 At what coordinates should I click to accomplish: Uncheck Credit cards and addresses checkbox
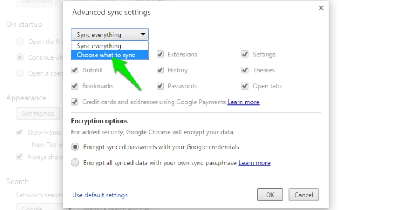[x=74, y=102]
